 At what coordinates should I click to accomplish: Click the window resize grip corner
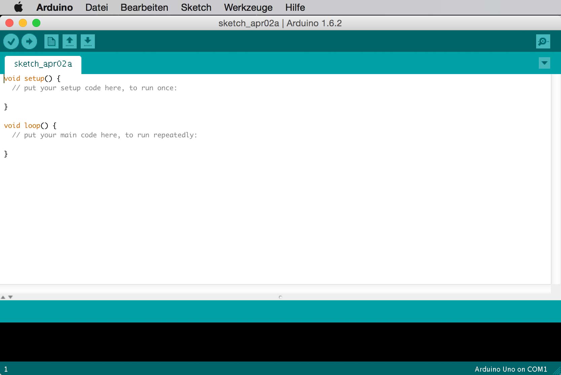tap(557, 371)
